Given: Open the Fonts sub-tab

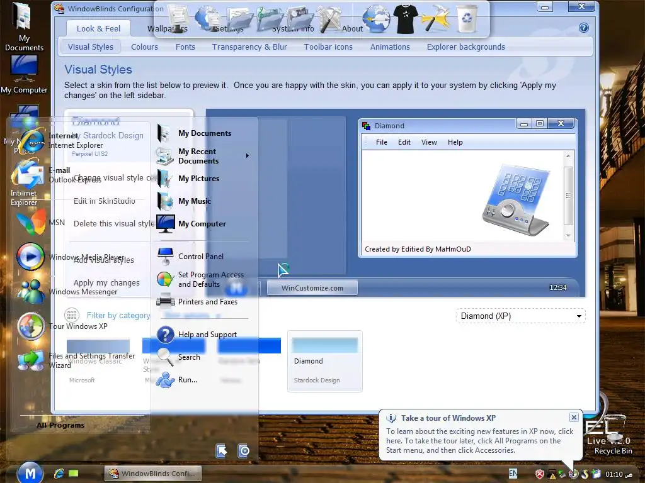Looking at the screenshot, I should tap(185, 47).
